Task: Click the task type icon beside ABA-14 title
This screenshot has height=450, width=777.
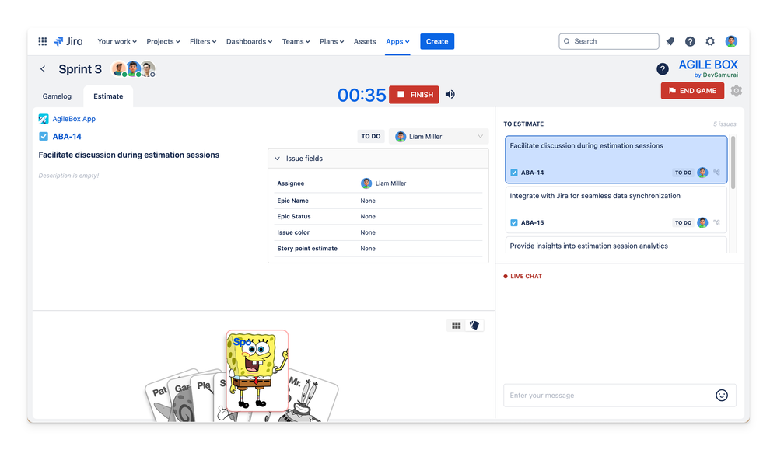Action: click(44, 137)
